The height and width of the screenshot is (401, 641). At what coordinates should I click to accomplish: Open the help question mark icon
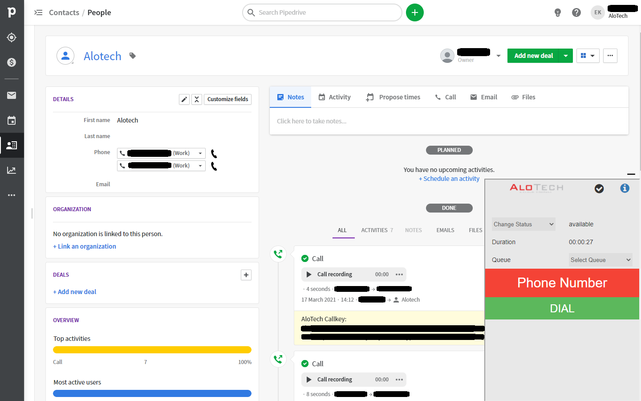576,12
